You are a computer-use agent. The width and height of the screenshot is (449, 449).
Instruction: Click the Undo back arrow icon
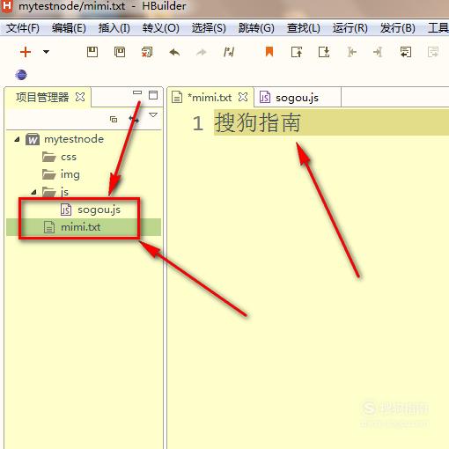click(174, 52)
